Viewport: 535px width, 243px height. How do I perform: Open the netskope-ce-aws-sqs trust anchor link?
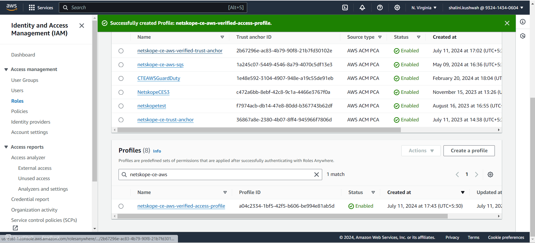[160, 65]
